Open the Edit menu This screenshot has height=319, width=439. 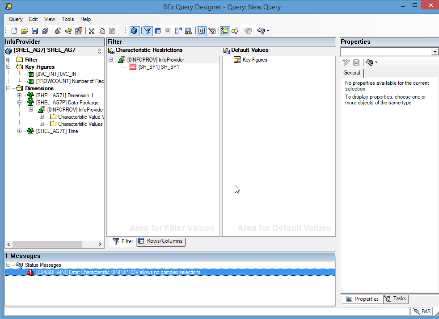tap(34, 19)
